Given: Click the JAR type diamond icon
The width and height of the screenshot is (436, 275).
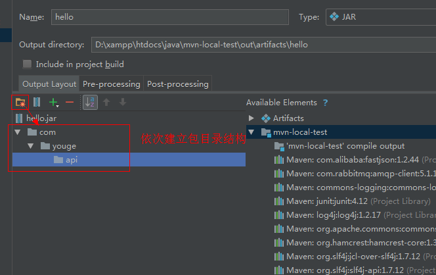Looking at the screenshot, I should tap(334, 16).
